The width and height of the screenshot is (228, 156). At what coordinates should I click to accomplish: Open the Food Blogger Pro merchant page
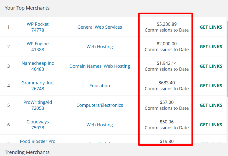pyautogui.click(x=38, y=141)
